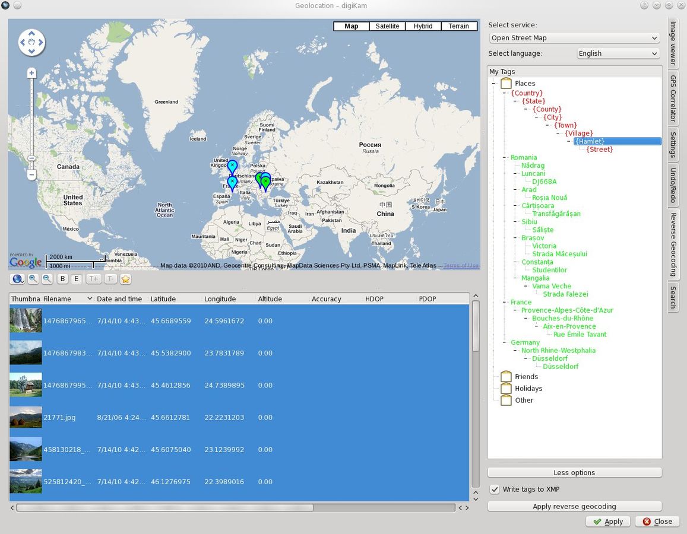Open the Select language dropdown
Screen dimensions: 687x534
[x=618, y=53]
